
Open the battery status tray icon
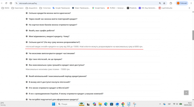pos(181,104)
